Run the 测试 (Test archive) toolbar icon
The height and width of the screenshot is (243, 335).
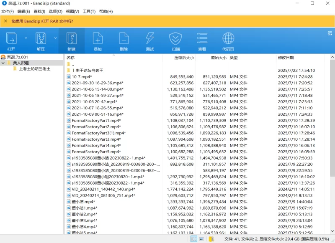[150, 38]
